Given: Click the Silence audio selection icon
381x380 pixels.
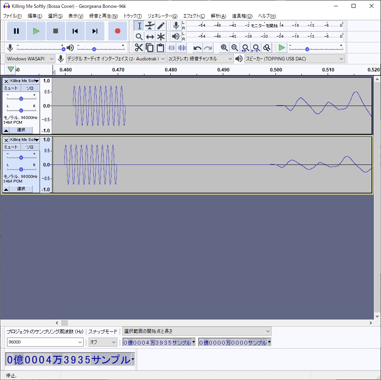Looking at the screenshot, I should tap(182, 47).
